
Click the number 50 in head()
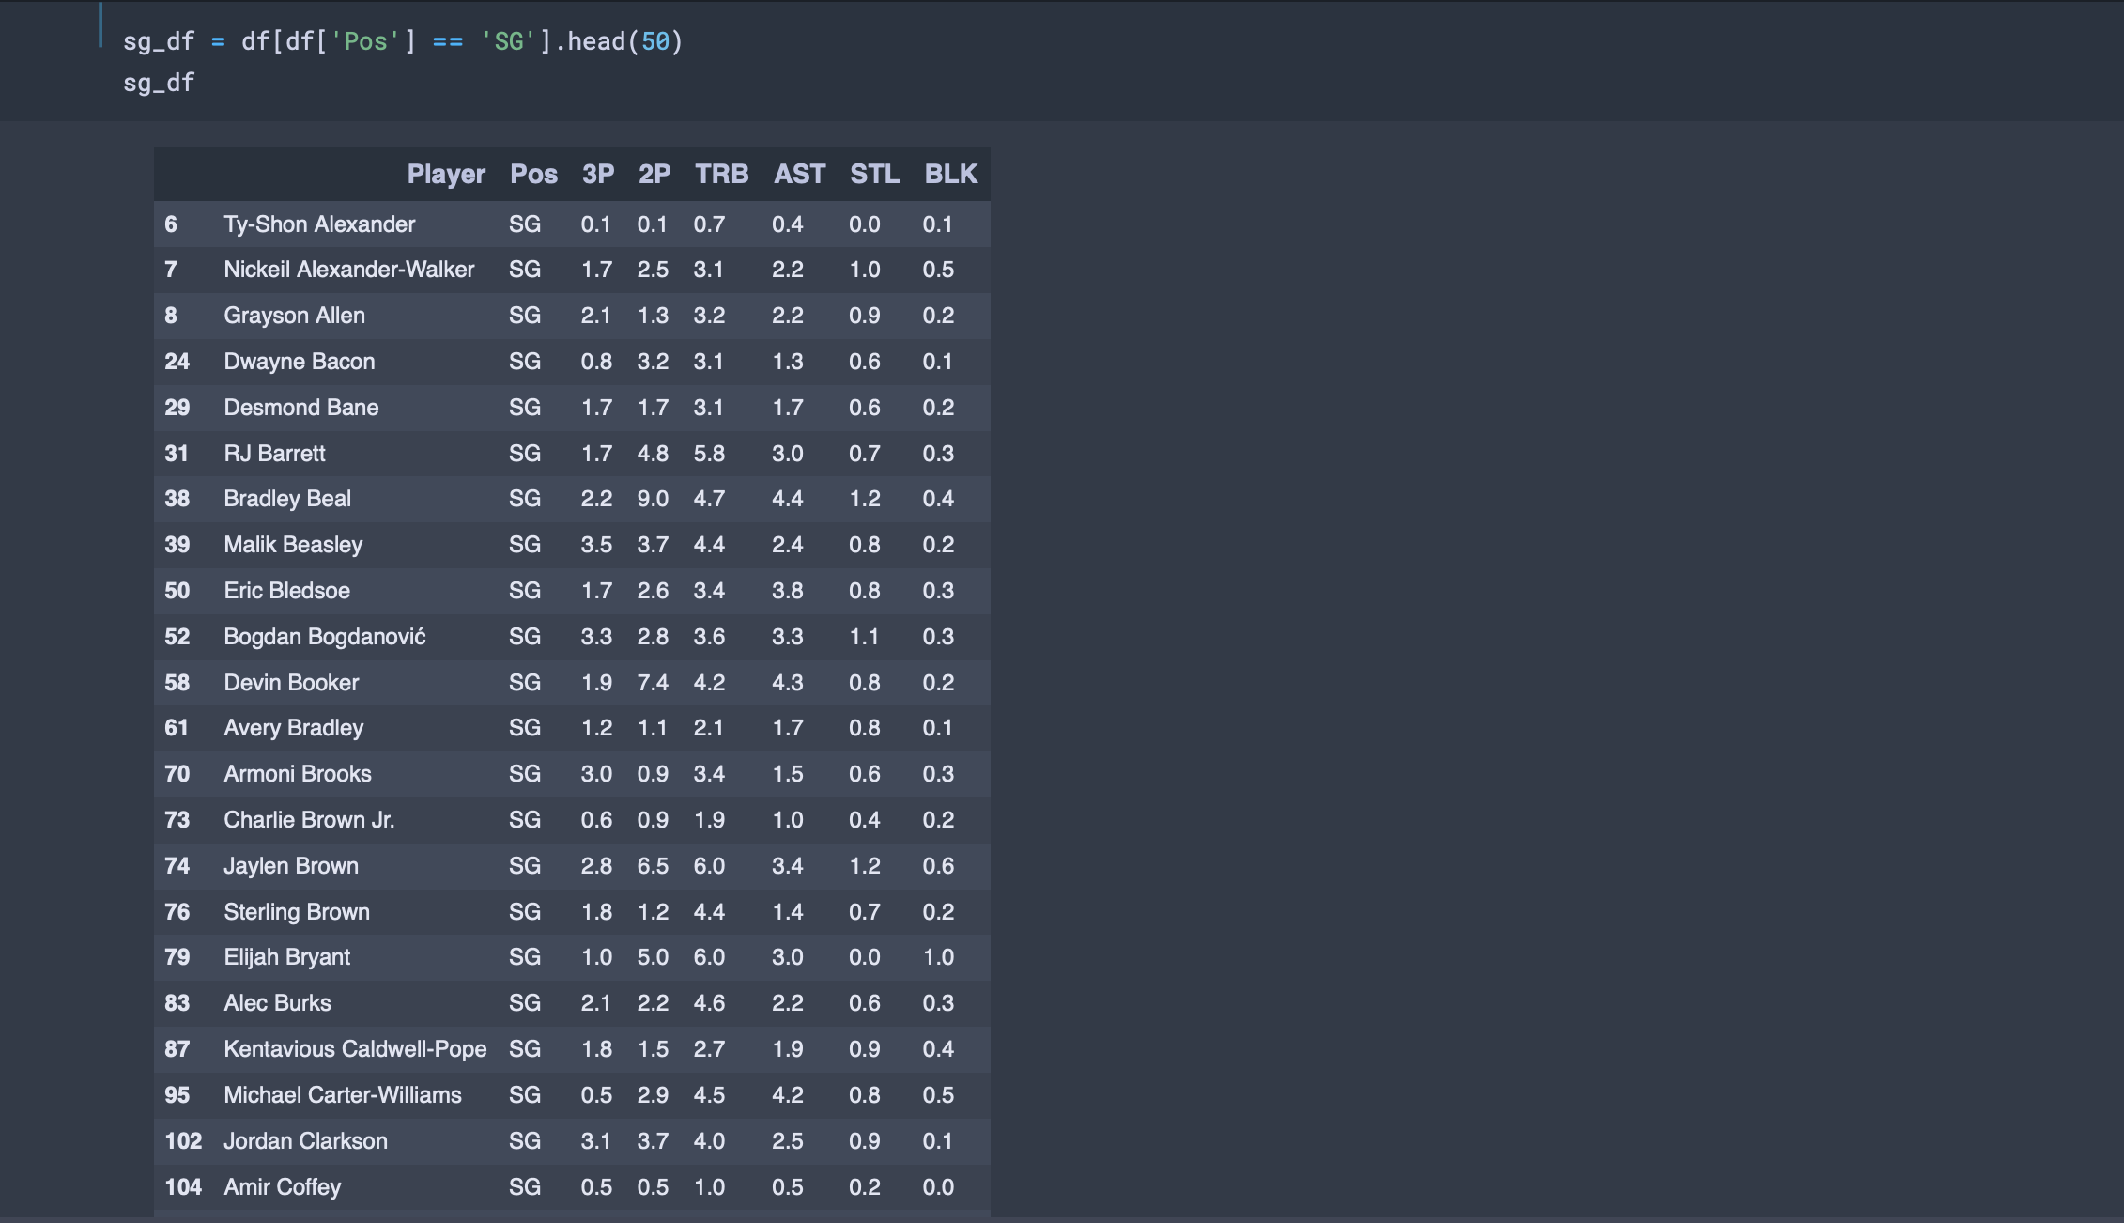click(655, 41)
